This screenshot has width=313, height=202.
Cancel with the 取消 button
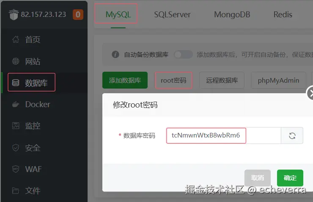[258, 178]
